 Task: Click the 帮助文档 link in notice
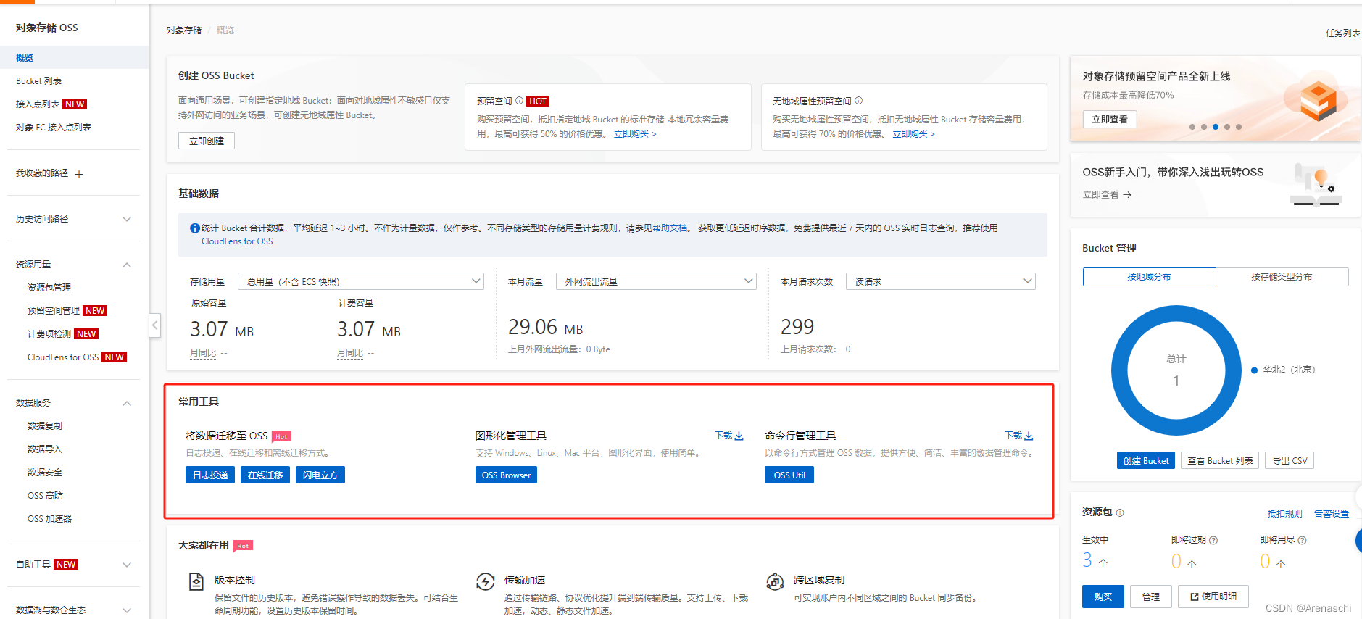click(x=670, y=228)
